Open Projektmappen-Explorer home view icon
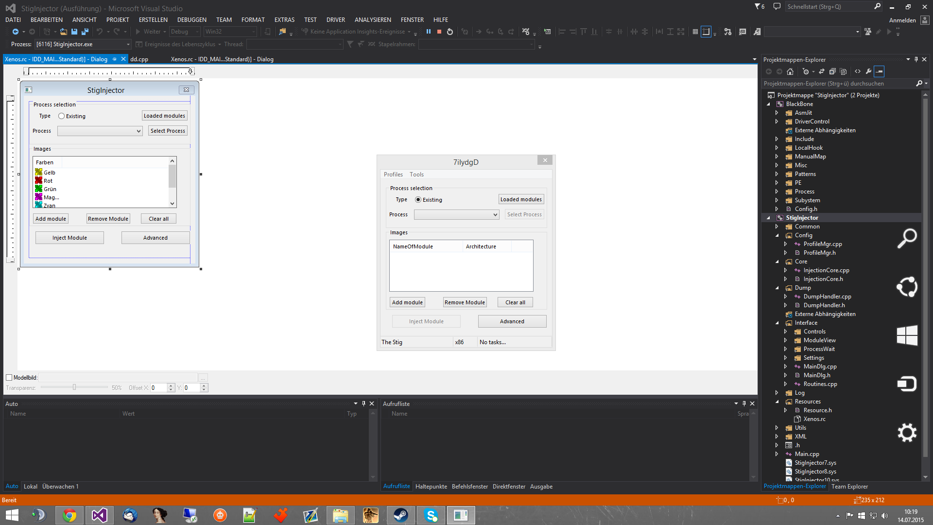933x525 pixels. pyautogui.click(x=790, y=71)
